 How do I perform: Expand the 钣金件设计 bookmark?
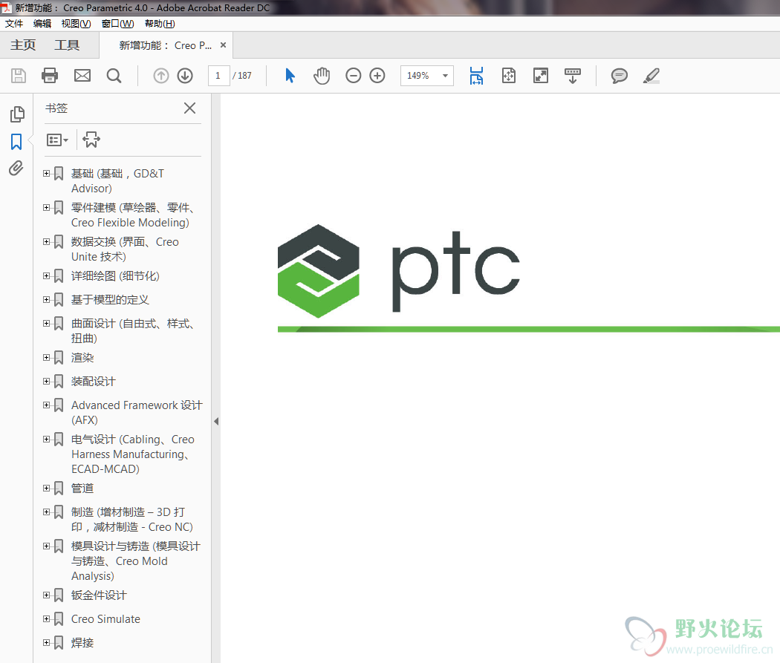(x=46, y=595)
